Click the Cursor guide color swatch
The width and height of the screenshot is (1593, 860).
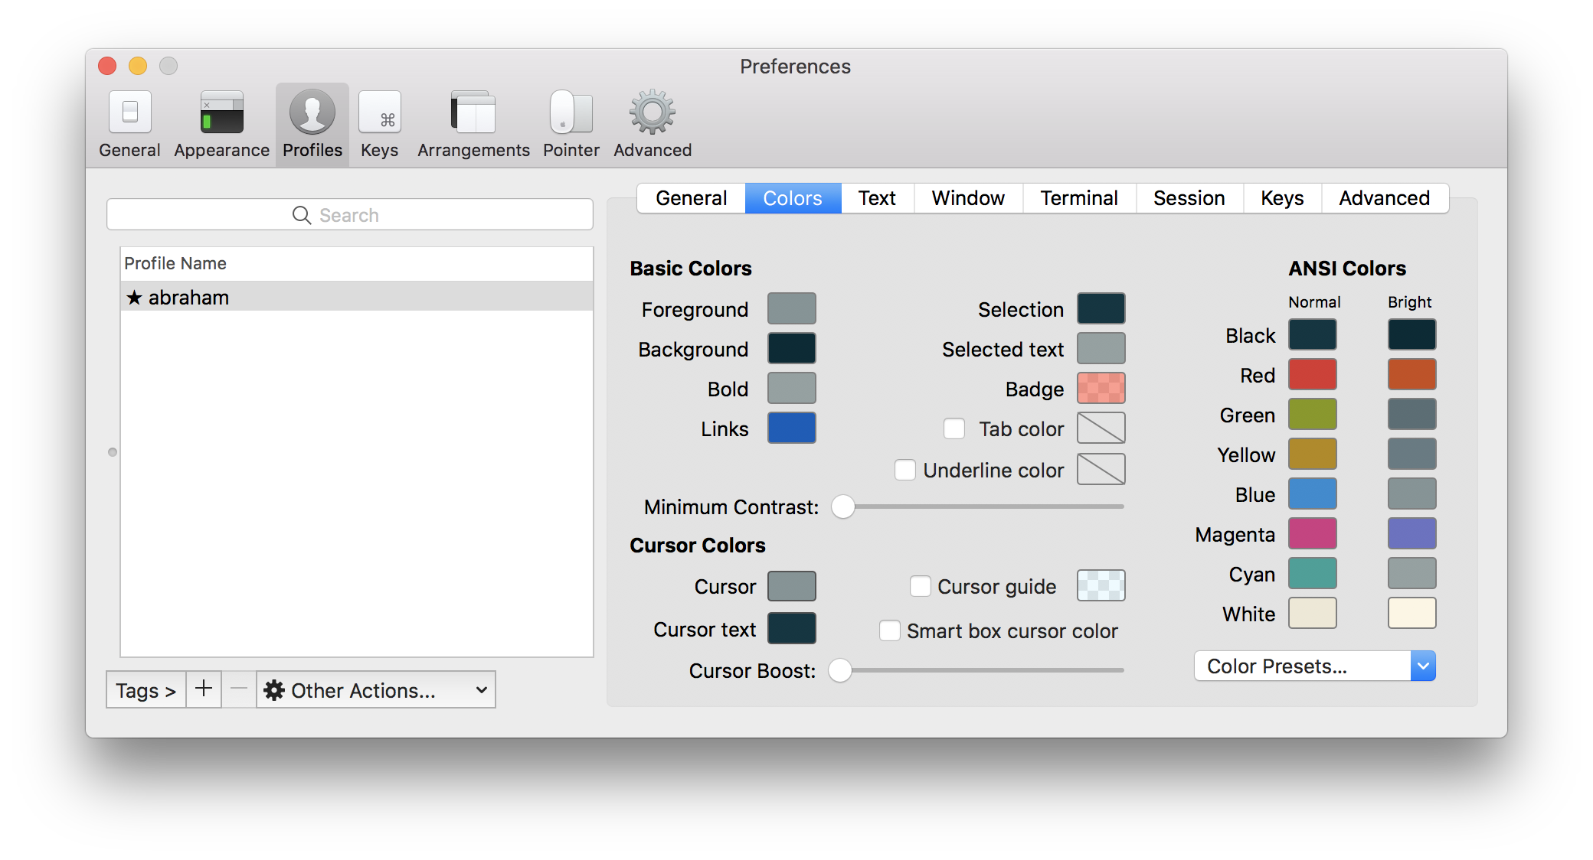pos(1101,585)
